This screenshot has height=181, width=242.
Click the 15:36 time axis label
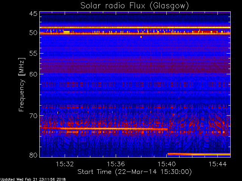pos(116,164)
